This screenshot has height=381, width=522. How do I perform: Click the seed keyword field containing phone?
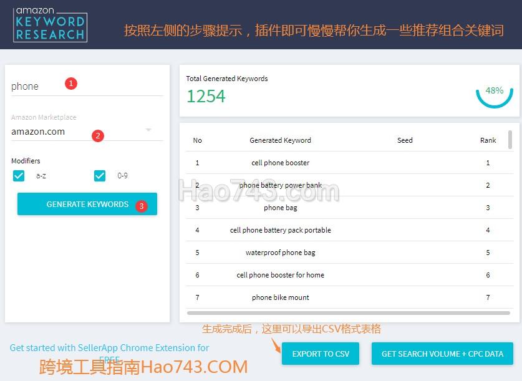tap(87, 87)
